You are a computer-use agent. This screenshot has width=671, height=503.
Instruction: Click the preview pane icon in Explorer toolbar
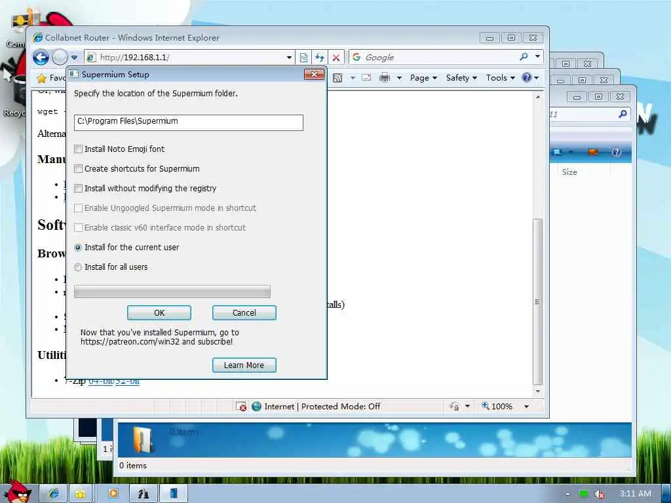(592, 152)
